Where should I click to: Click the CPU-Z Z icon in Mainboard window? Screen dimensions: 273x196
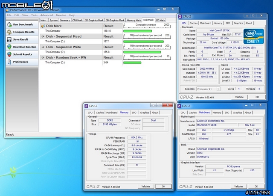pos(179,106)
